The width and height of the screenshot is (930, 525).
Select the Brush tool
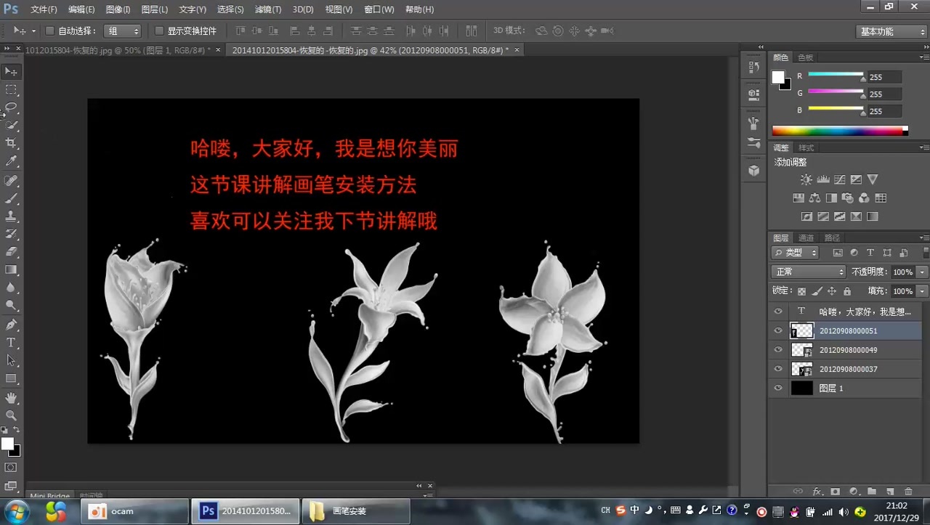click(x=11, y=198)
